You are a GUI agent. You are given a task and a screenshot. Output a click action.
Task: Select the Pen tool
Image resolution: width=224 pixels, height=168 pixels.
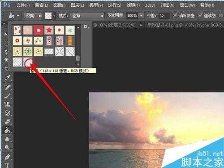click(7, 157)
